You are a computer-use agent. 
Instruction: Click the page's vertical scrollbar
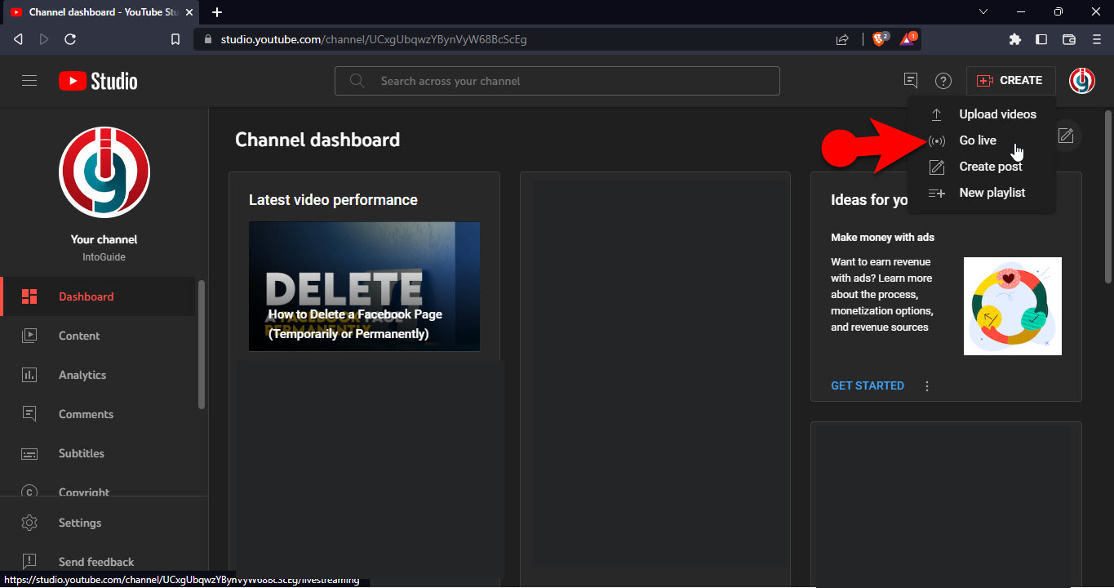click(x=1107, y=196)
